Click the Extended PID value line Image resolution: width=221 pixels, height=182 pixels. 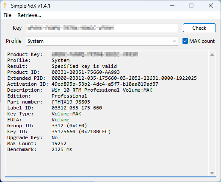coord(124,78)
